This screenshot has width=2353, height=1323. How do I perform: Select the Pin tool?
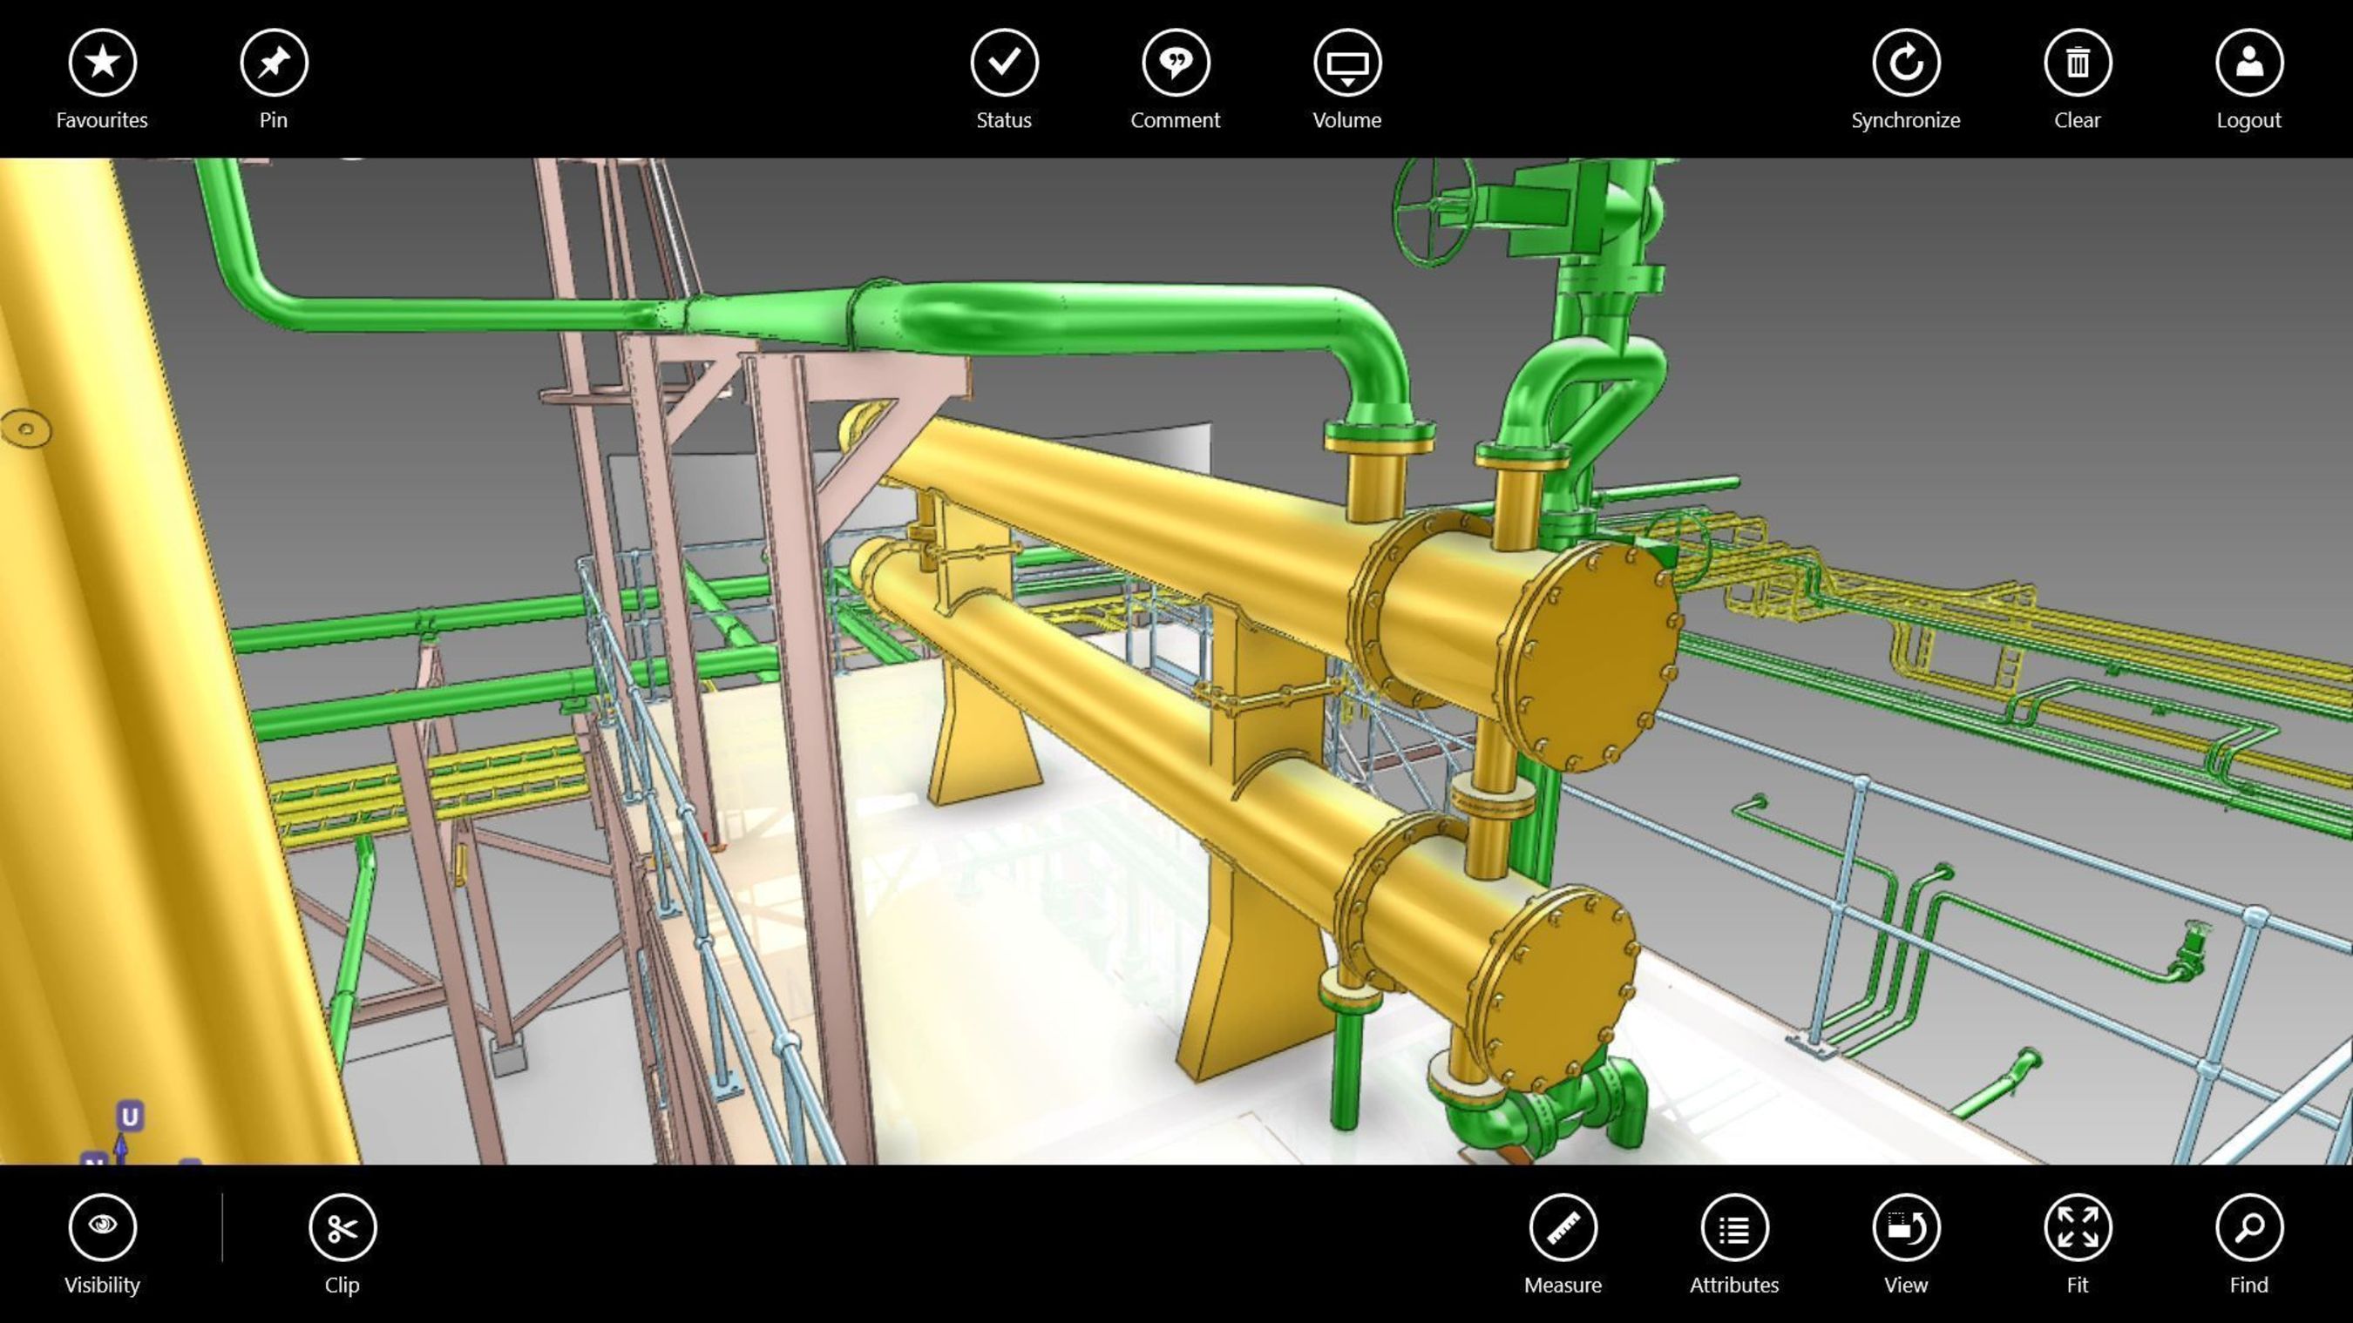pos(274,62)
